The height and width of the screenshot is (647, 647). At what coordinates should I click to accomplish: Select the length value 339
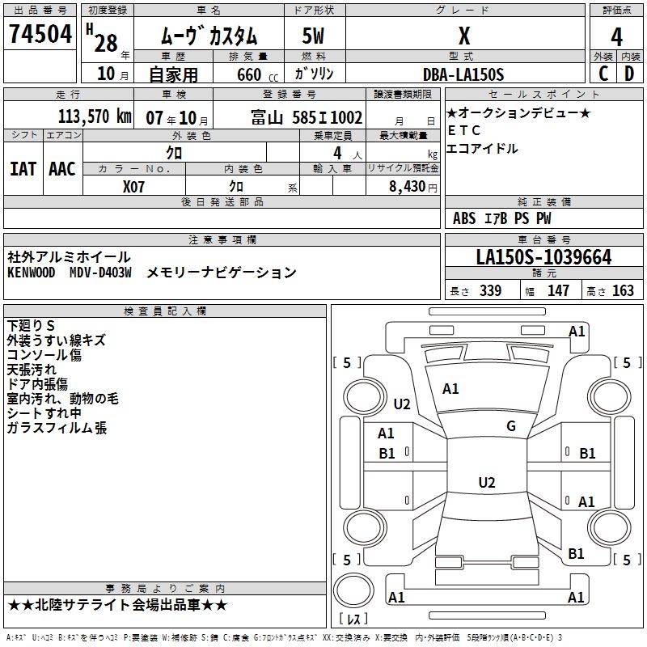490,291
